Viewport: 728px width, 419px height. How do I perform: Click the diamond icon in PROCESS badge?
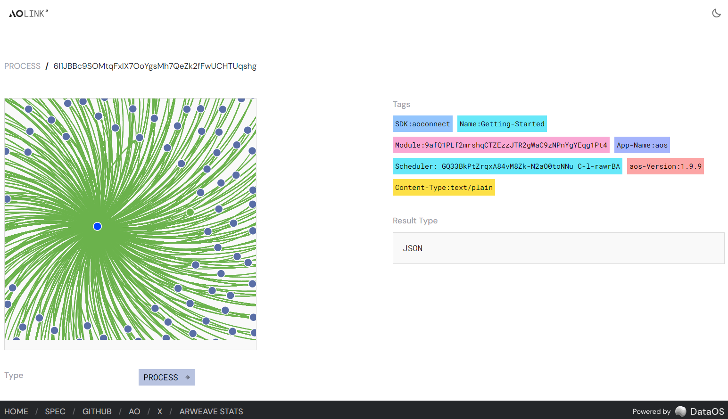188,378
